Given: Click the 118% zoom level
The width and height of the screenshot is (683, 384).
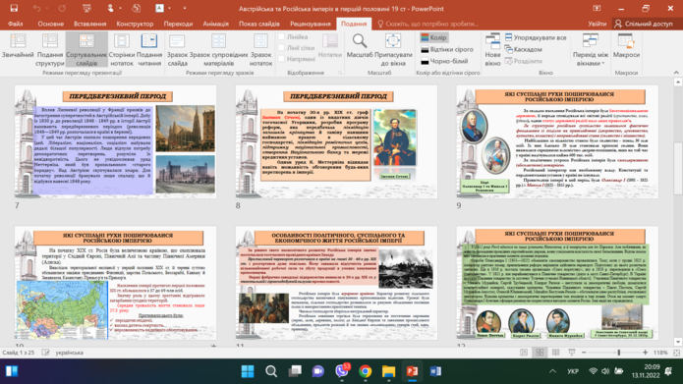Looking at the screenshot, I should pos(660,353).
